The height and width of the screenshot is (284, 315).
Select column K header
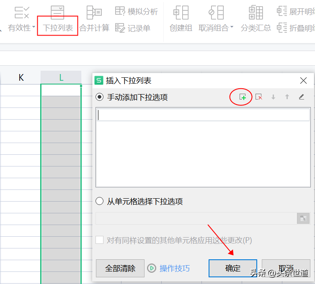coord(21,77)
